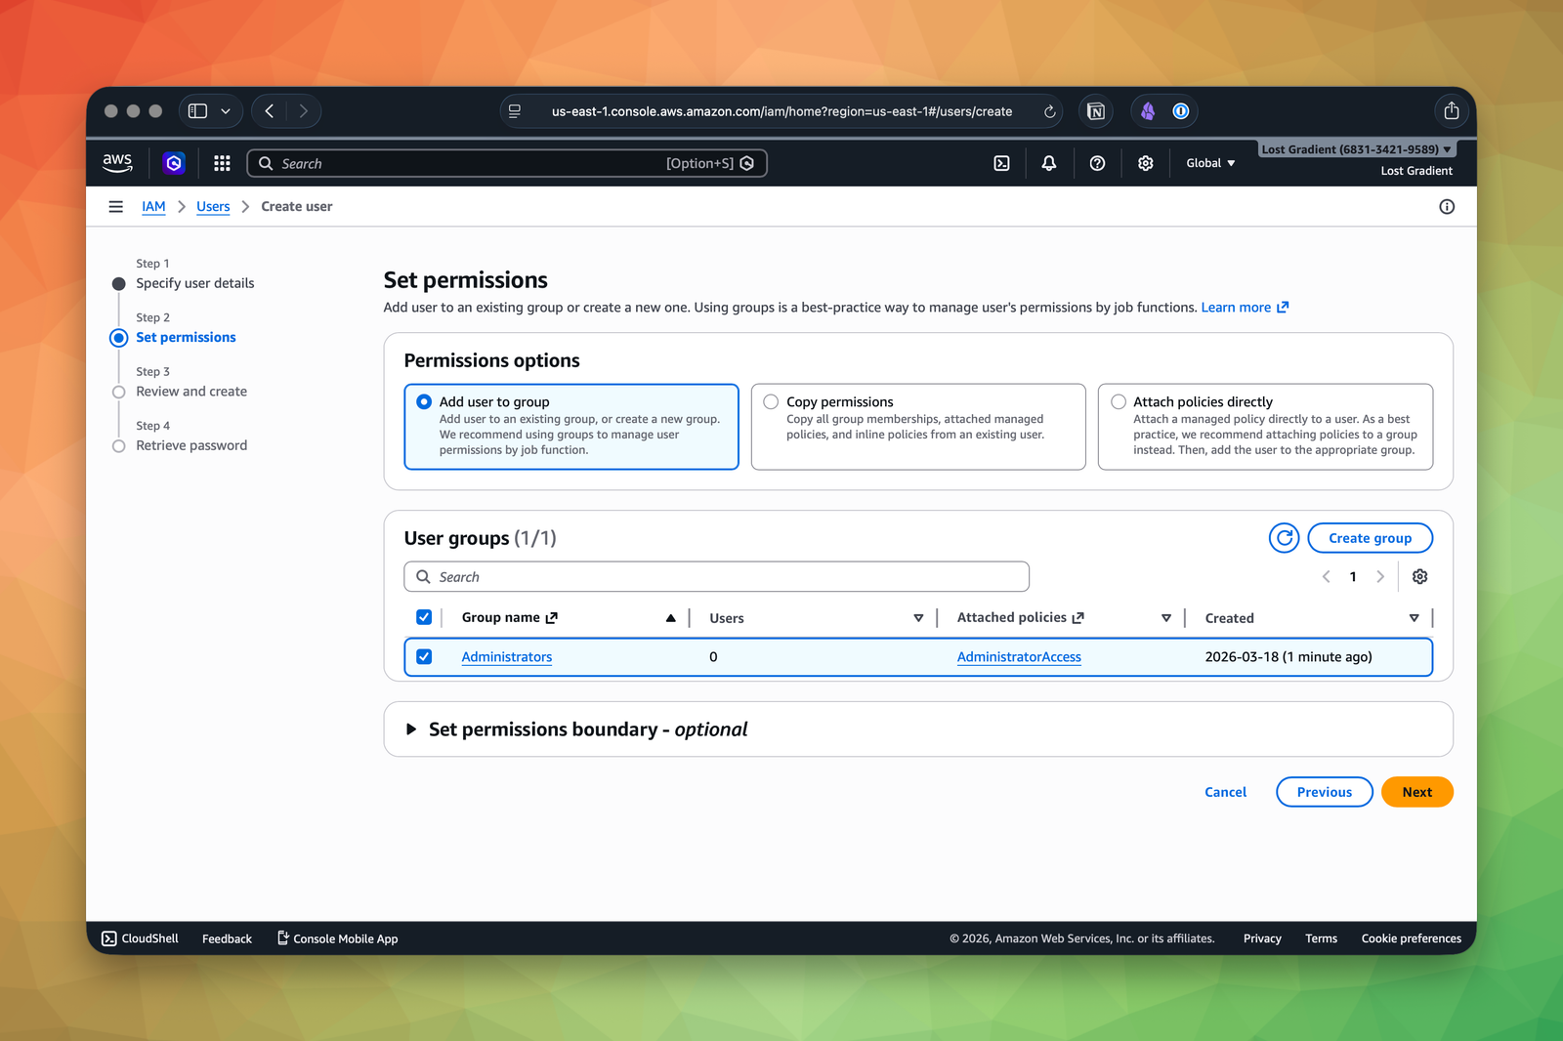Open the IAM navigation hamburger menu

point(115,206)
